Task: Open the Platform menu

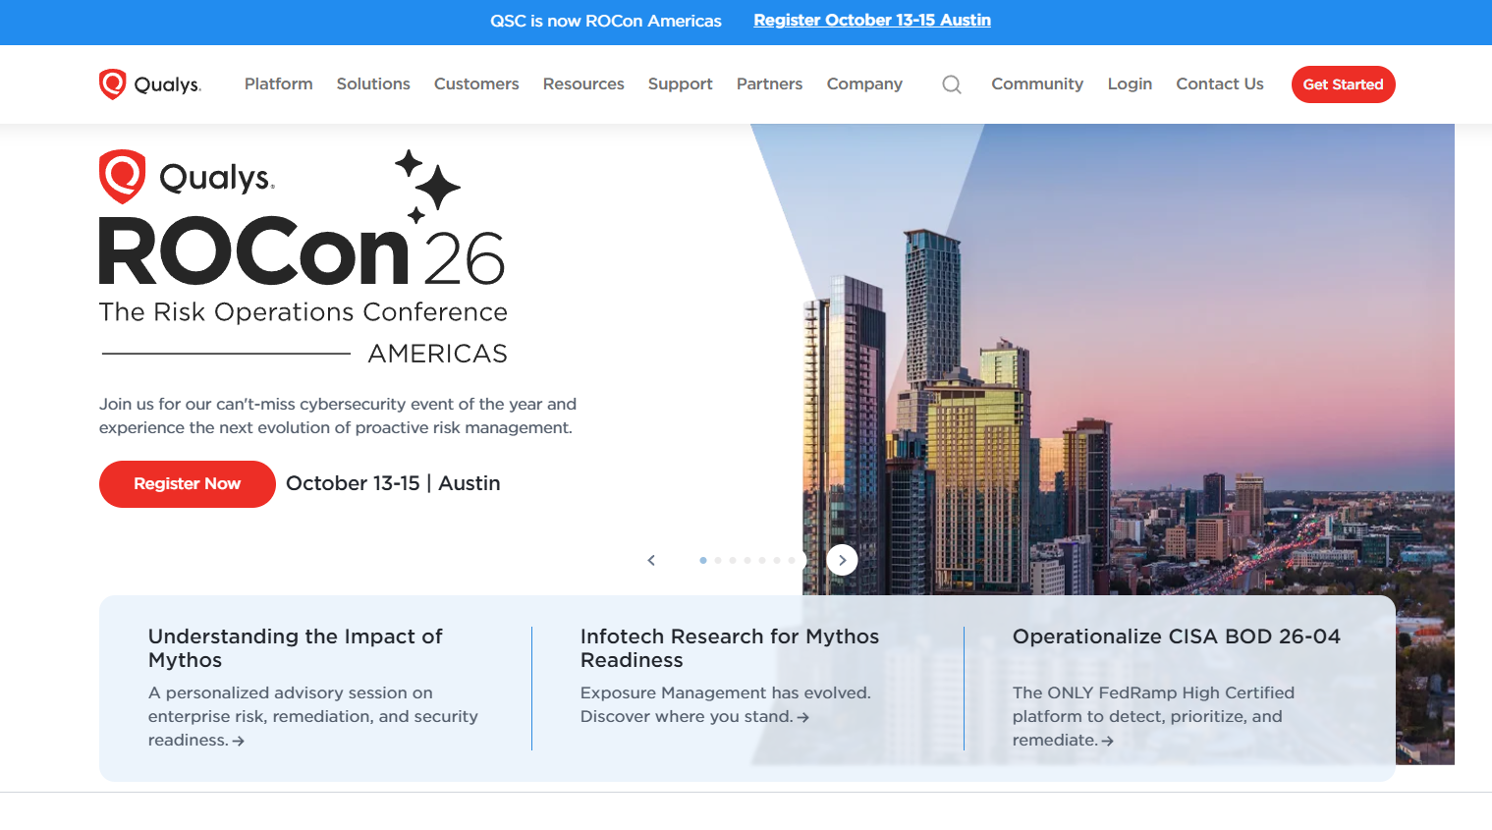Action: tap(279, 84)
